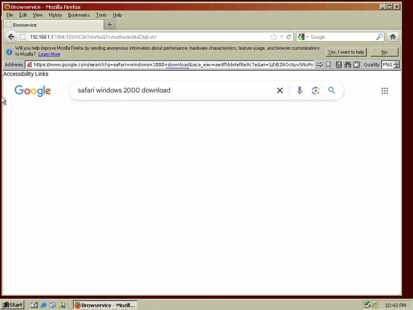Open the URL history dropdown arrow
Viewport: 413px width, 310px height.
click(282, 37)
